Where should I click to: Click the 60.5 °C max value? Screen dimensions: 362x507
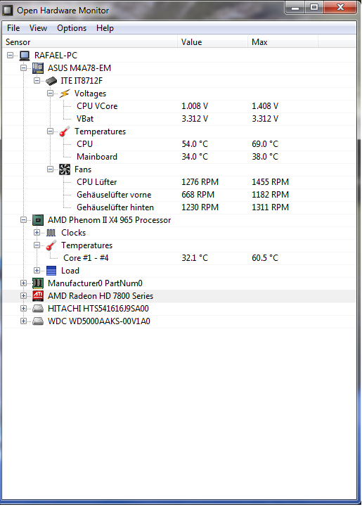pyautogui.click(x=265, y=258)
